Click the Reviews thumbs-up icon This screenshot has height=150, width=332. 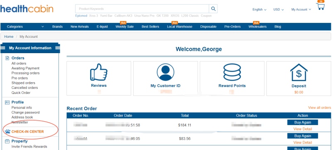pyautogui.click(x=99, y=72)
